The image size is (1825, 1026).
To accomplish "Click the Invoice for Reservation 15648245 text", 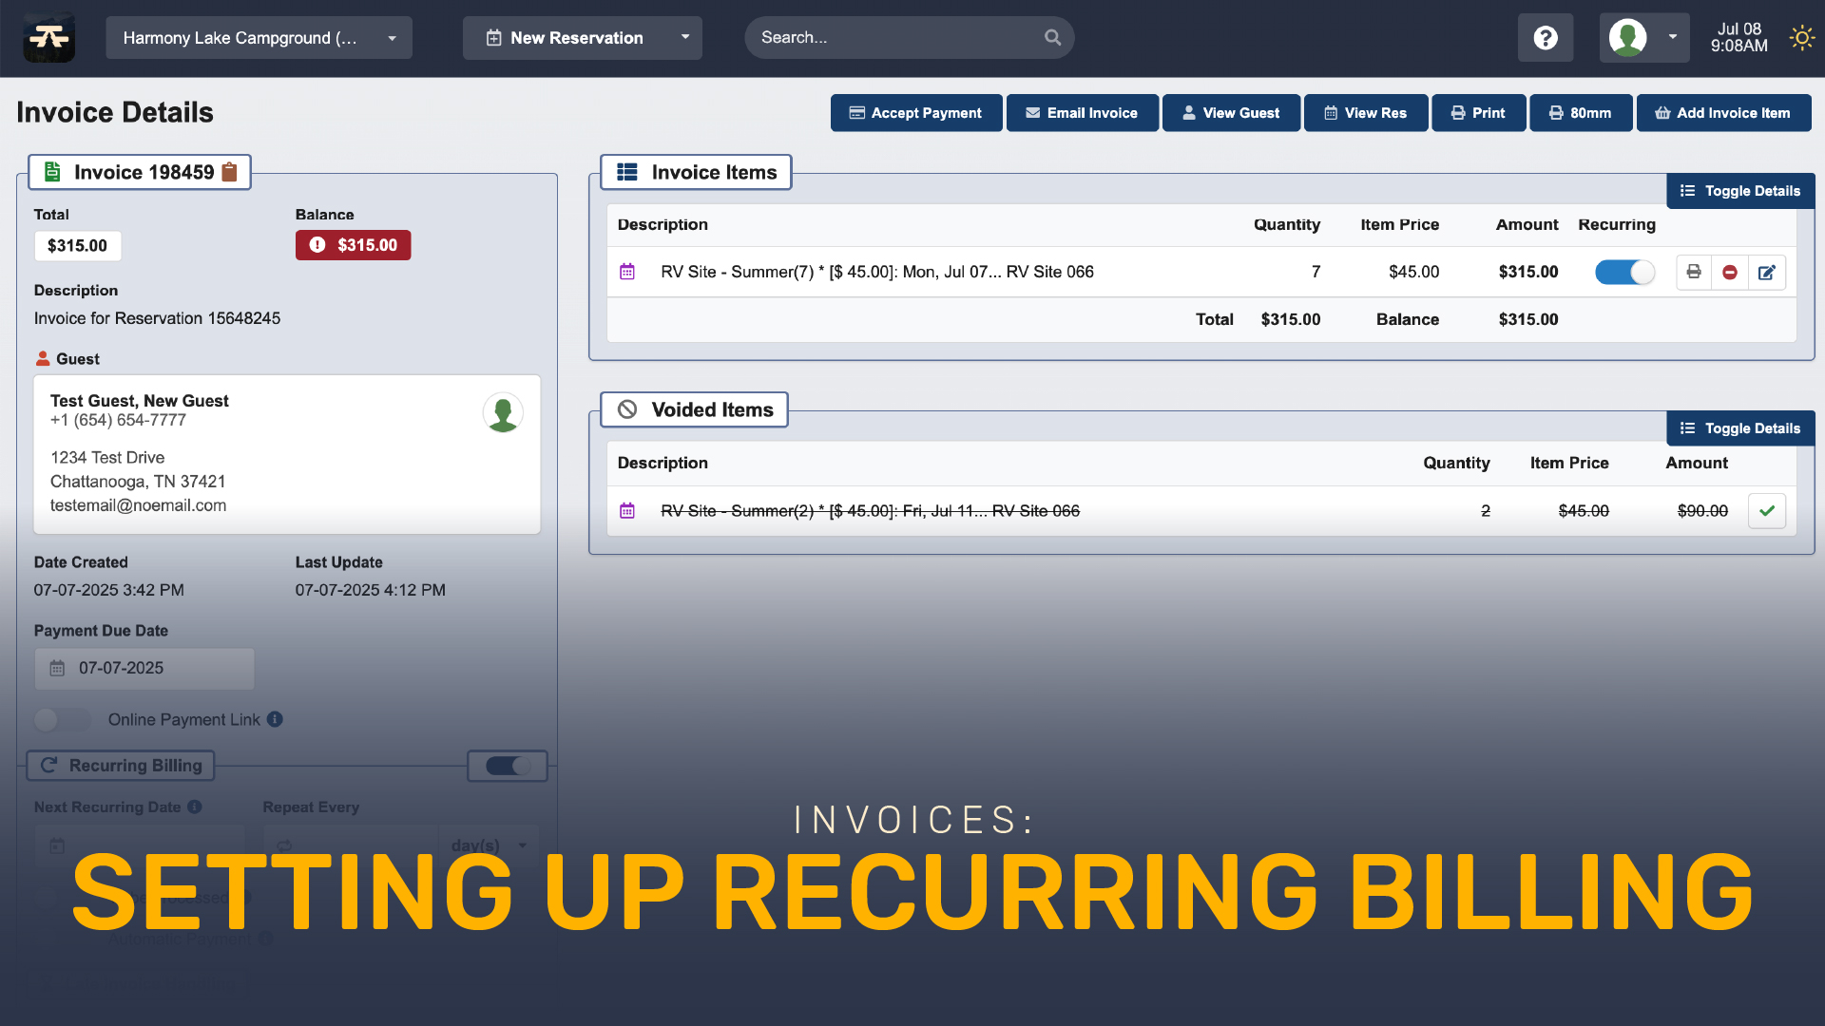I will (158, 318).
